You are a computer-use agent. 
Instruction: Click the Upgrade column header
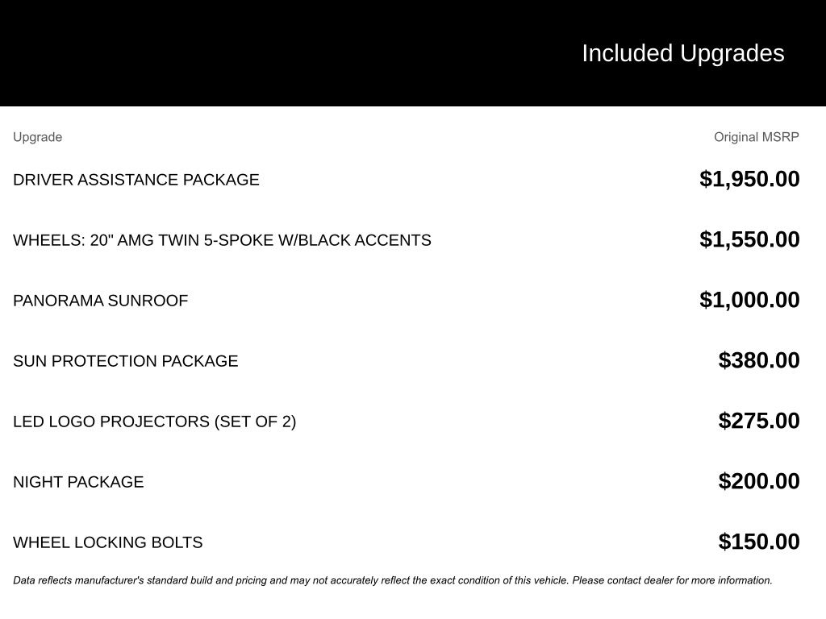point(37,137)
